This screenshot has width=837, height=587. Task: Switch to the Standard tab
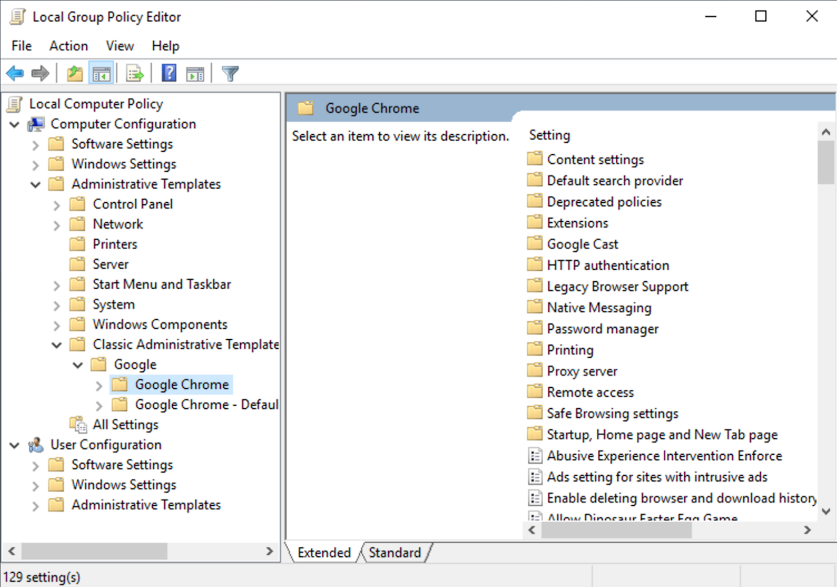coord(395,553)
